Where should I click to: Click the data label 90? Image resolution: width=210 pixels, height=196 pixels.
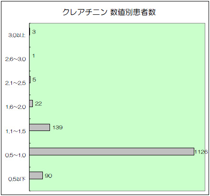[48, 176]
